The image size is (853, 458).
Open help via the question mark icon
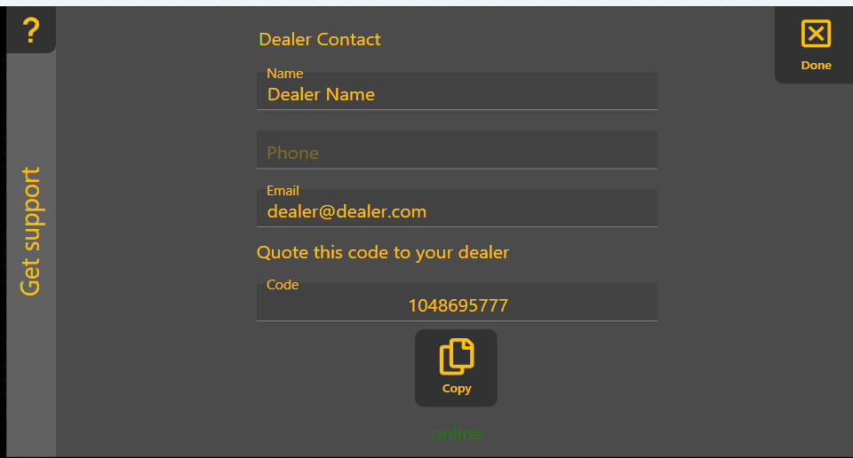pyautogui.click(x=31, y=30)
